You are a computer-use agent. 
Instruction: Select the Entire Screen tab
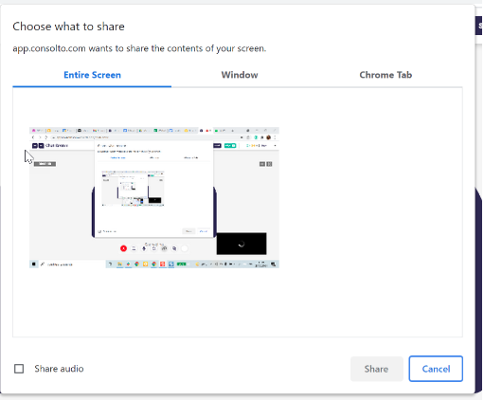(x=92, y=75)
